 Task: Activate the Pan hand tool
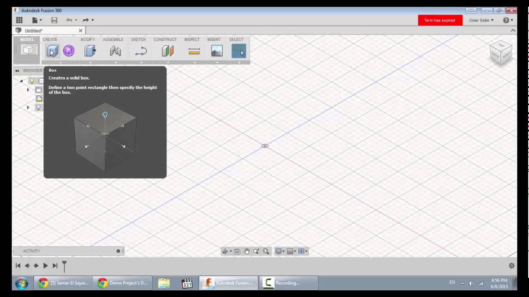247,251
